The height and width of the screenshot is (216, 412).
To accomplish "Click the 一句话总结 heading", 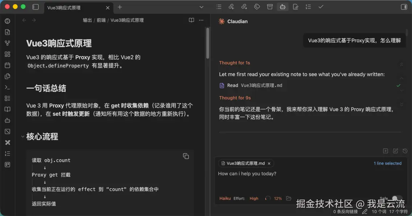I will tap(46, 88).
